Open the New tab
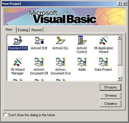The height and width of the screenshot is (123, 129). coord(9,30)
